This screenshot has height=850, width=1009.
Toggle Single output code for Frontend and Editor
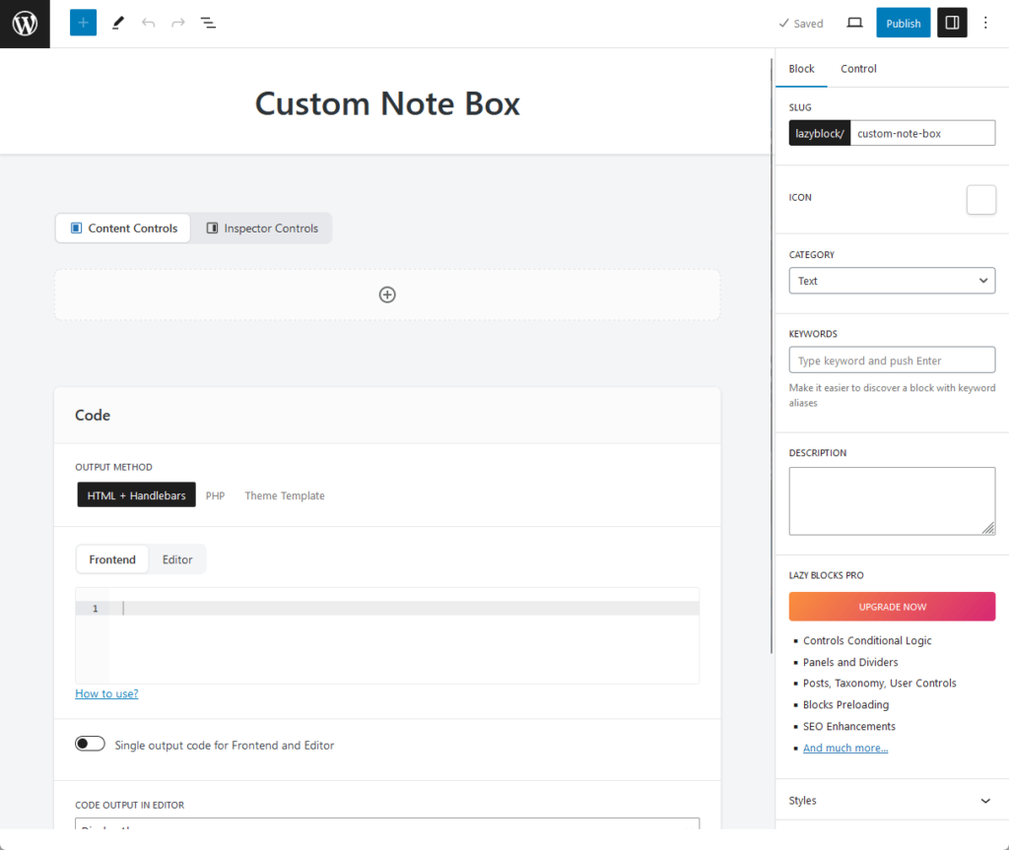(x=90, y=745)
